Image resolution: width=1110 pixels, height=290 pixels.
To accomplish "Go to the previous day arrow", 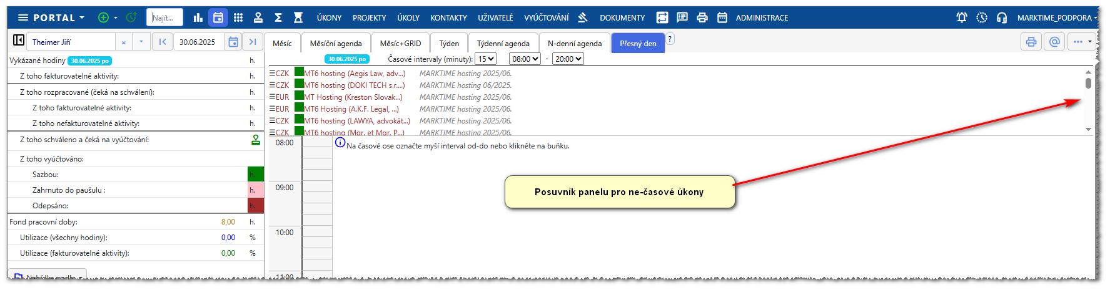I will [163, 42].
